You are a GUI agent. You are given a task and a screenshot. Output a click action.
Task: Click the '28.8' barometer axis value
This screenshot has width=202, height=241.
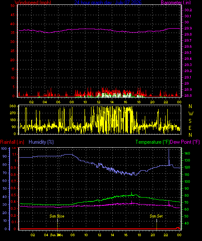click(x=188, y=96)
